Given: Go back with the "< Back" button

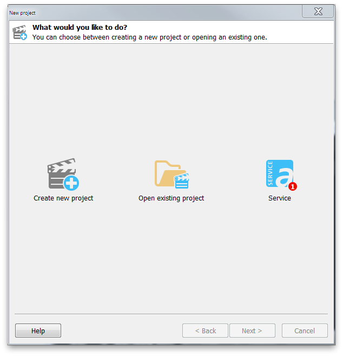Looking at the screenshot, I should pyautogui.click(x=205, y=331).
